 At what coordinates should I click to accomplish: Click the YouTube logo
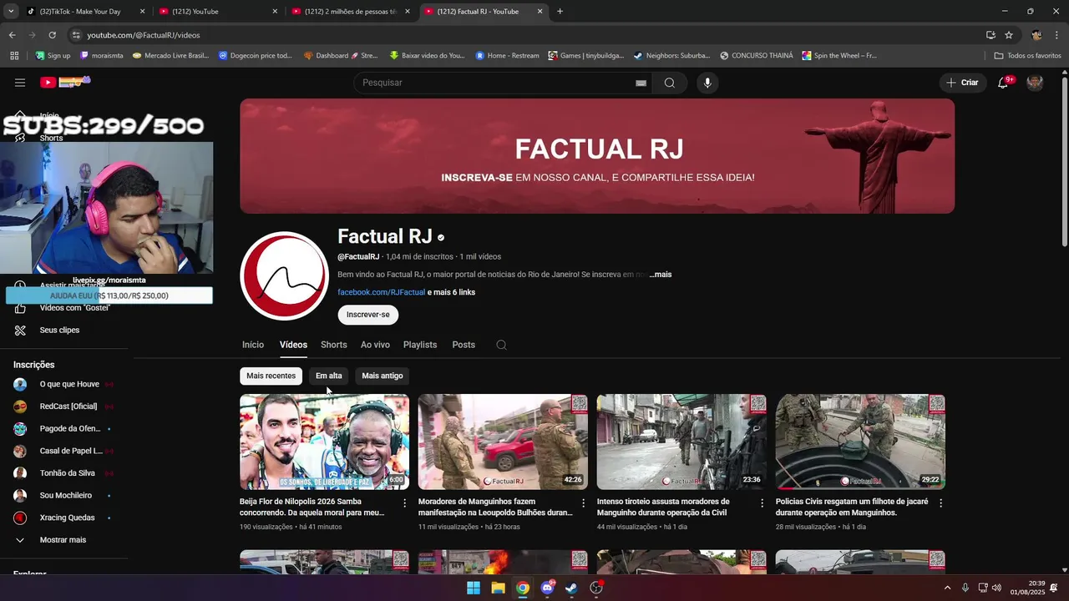65,82
